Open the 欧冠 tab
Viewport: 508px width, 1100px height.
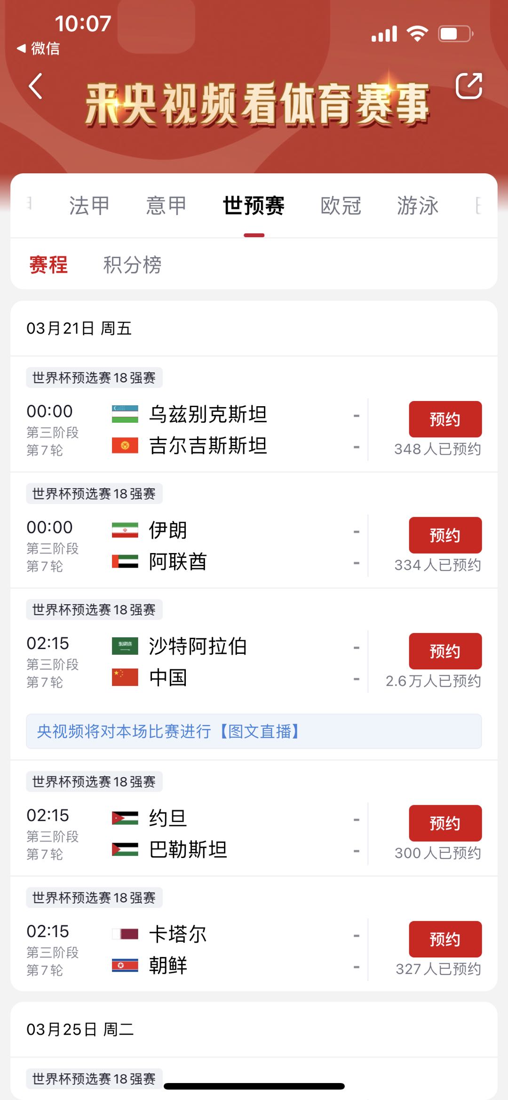coord(341,206)
